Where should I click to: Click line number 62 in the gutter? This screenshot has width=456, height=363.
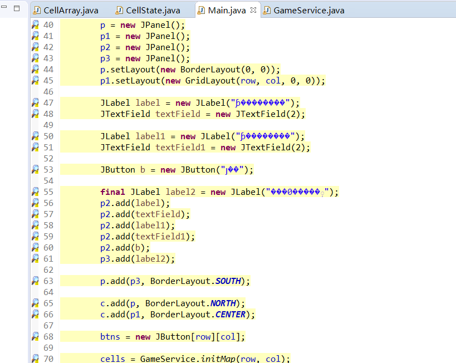click(x=48, y=269)
